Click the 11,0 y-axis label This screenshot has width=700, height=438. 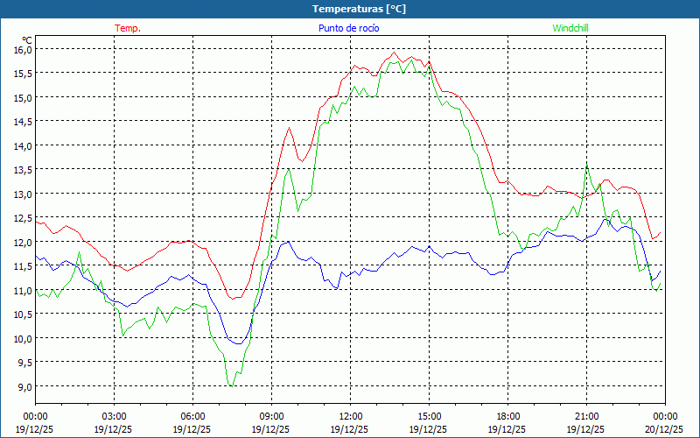pyautogui.click(x=22, y=291)
